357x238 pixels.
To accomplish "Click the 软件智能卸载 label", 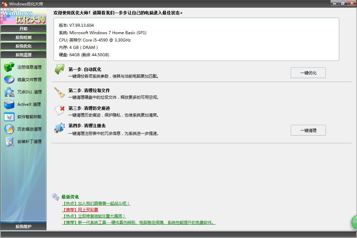I will pos(29,117).
